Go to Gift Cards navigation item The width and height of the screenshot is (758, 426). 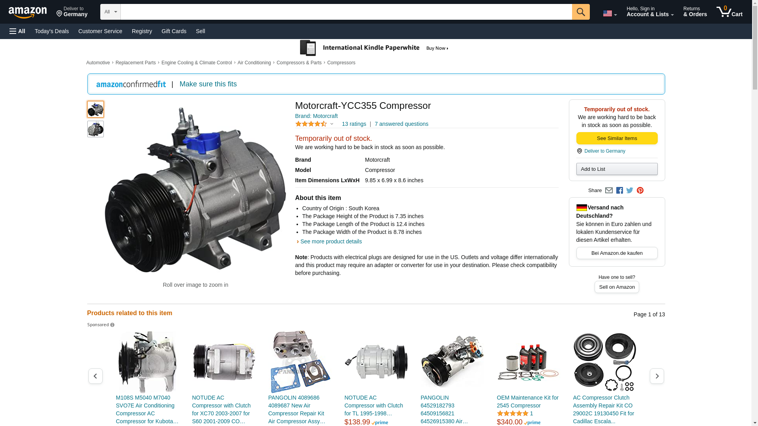174,31
